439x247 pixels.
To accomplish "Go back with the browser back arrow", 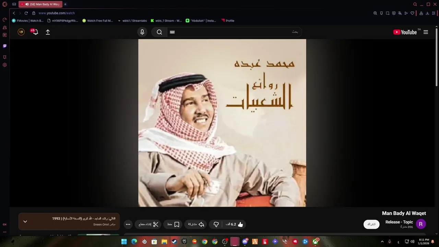I will click(x=14, y=13).
